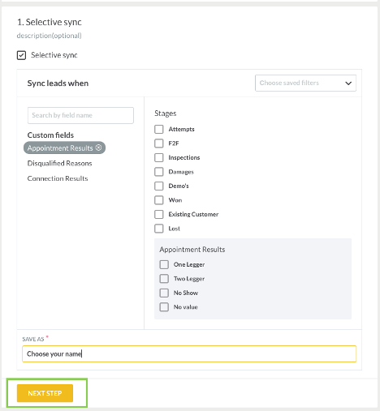
Task: Check the Attempts stage checkbox
Action: pyautogui.click(x=159, y=129)
